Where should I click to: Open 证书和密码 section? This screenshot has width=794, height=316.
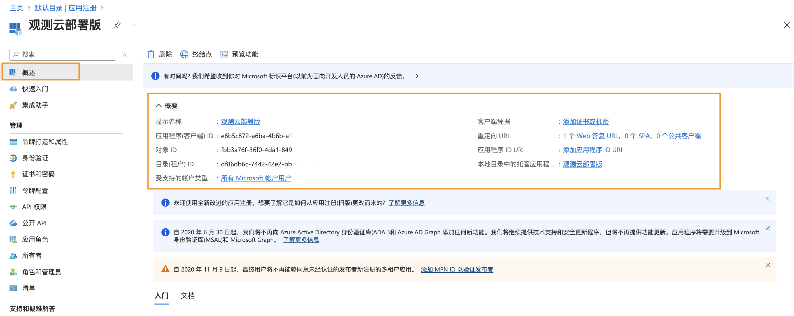[38, 174]
